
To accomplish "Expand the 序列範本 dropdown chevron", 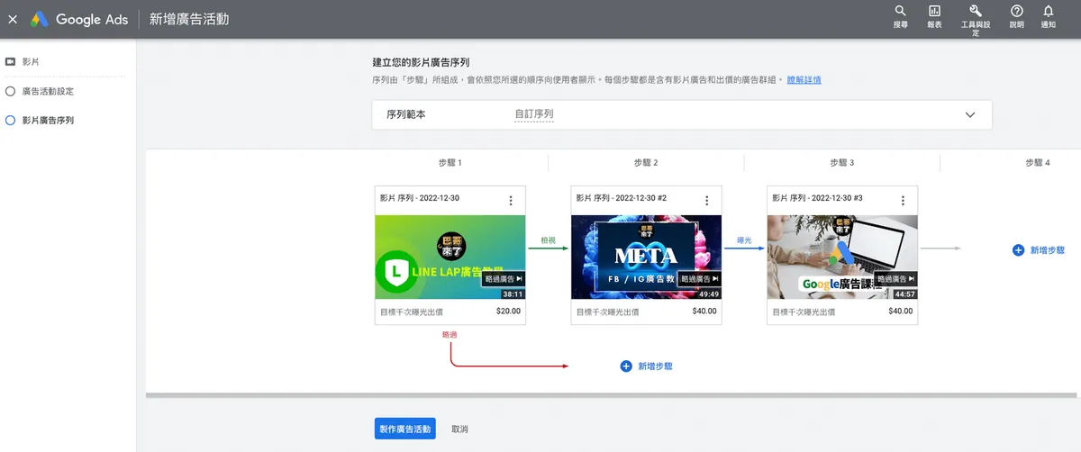I will 970,115.
